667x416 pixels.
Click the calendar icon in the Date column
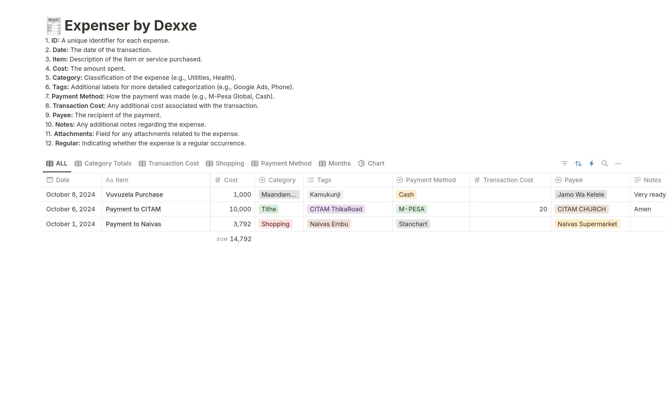click(50, 180)
